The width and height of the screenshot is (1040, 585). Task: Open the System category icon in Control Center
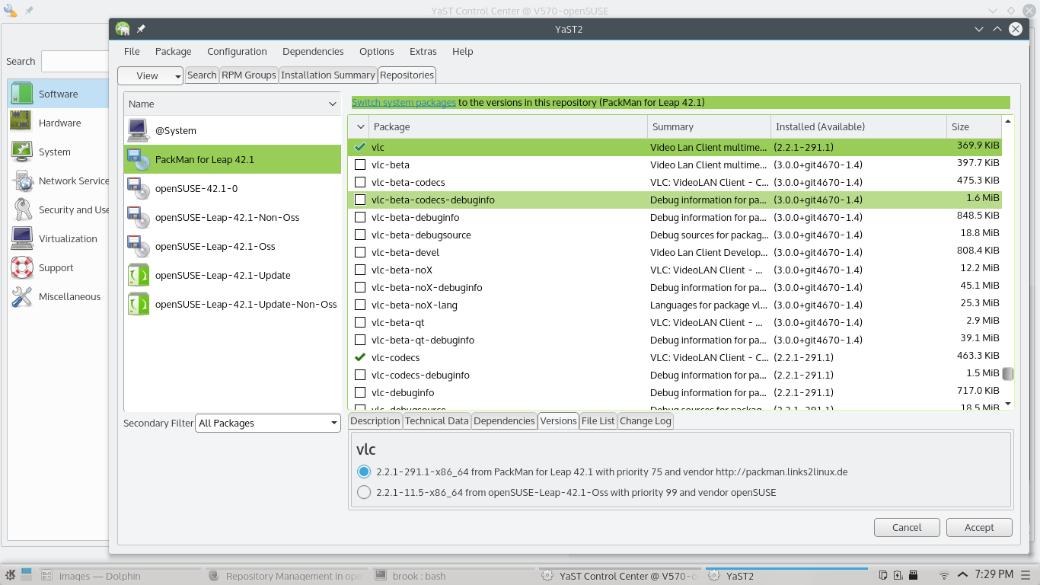(x=22, y=152)
